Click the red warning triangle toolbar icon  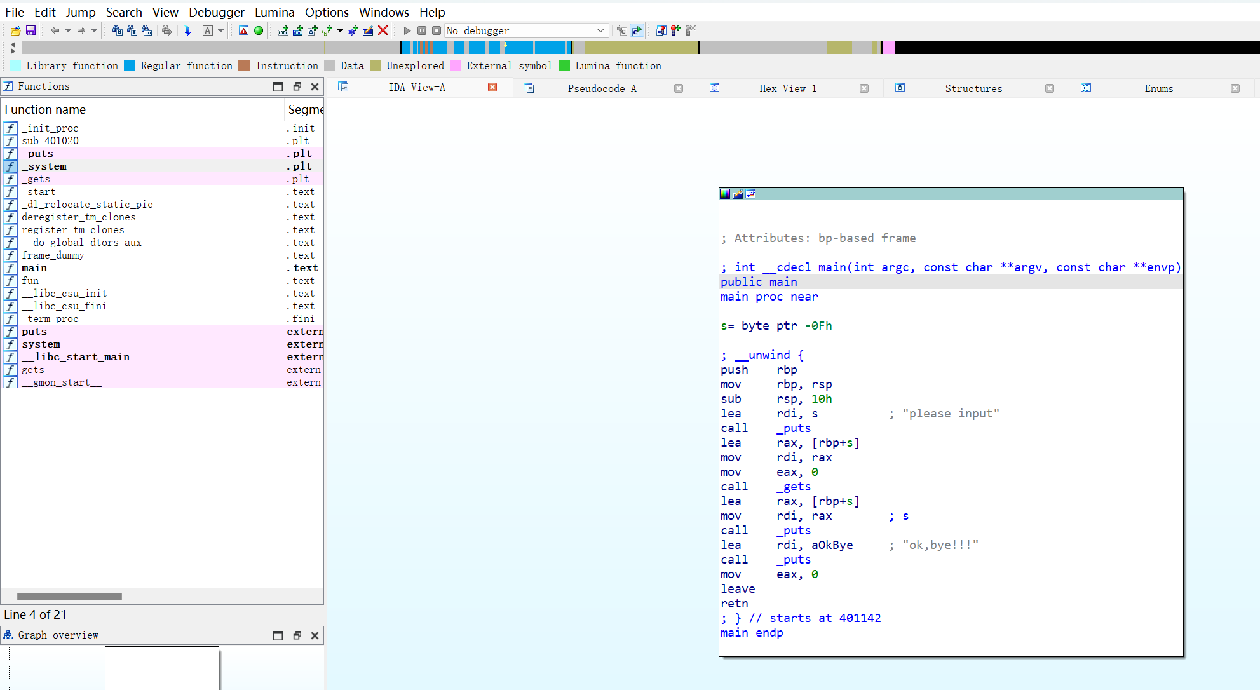(x=243, y=30)
